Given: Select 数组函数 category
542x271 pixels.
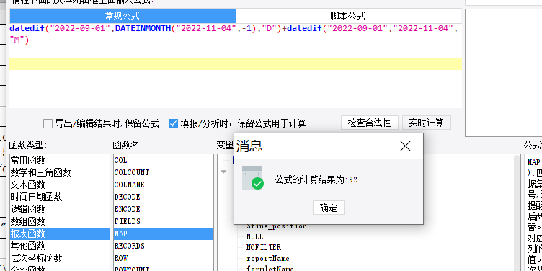Looking at the screenshot, I should pos(59,221).
